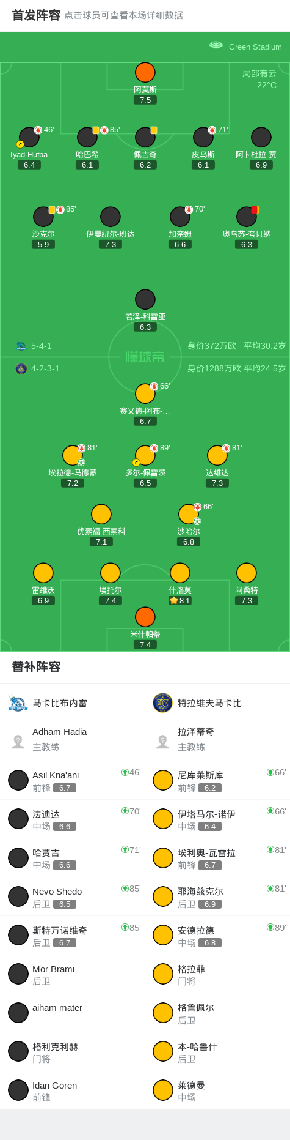Click the 特拉维夫马卡比 team crest
Screen dimensions: 290x1140
tap(163, 703)
